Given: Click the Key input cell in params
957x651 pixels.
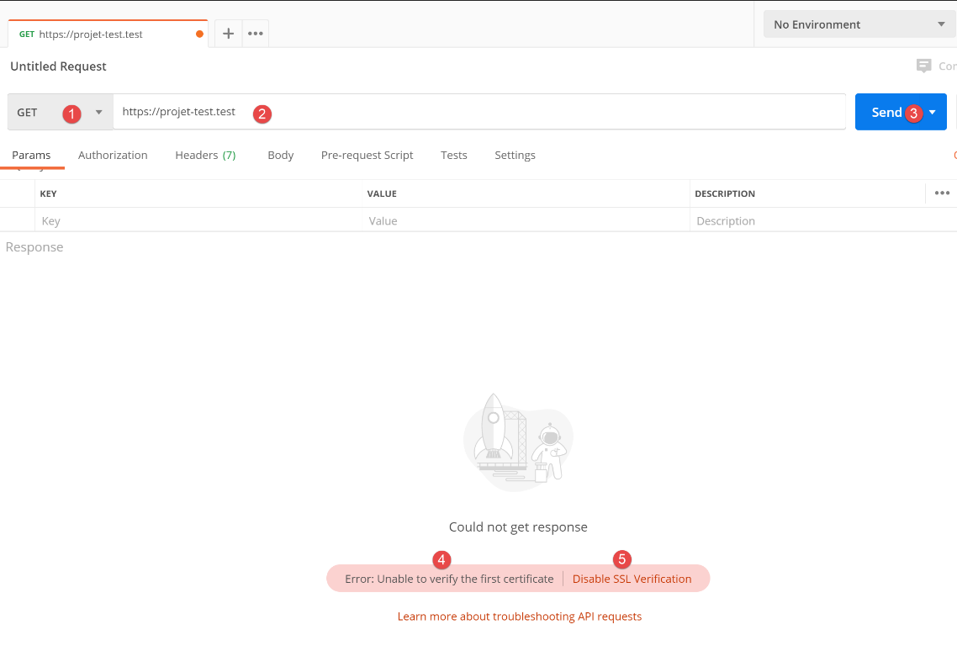Looking at the screenshot, I should click(x=200, y=221).
